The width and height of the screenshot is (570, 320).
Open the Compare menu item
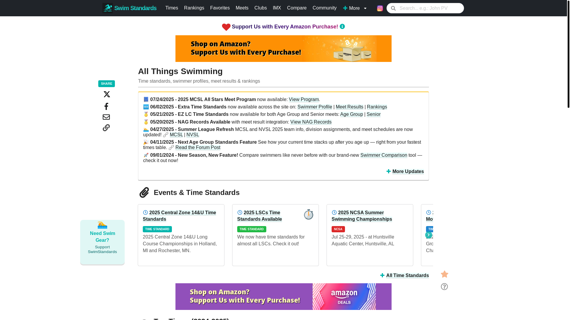coord(297,8)
